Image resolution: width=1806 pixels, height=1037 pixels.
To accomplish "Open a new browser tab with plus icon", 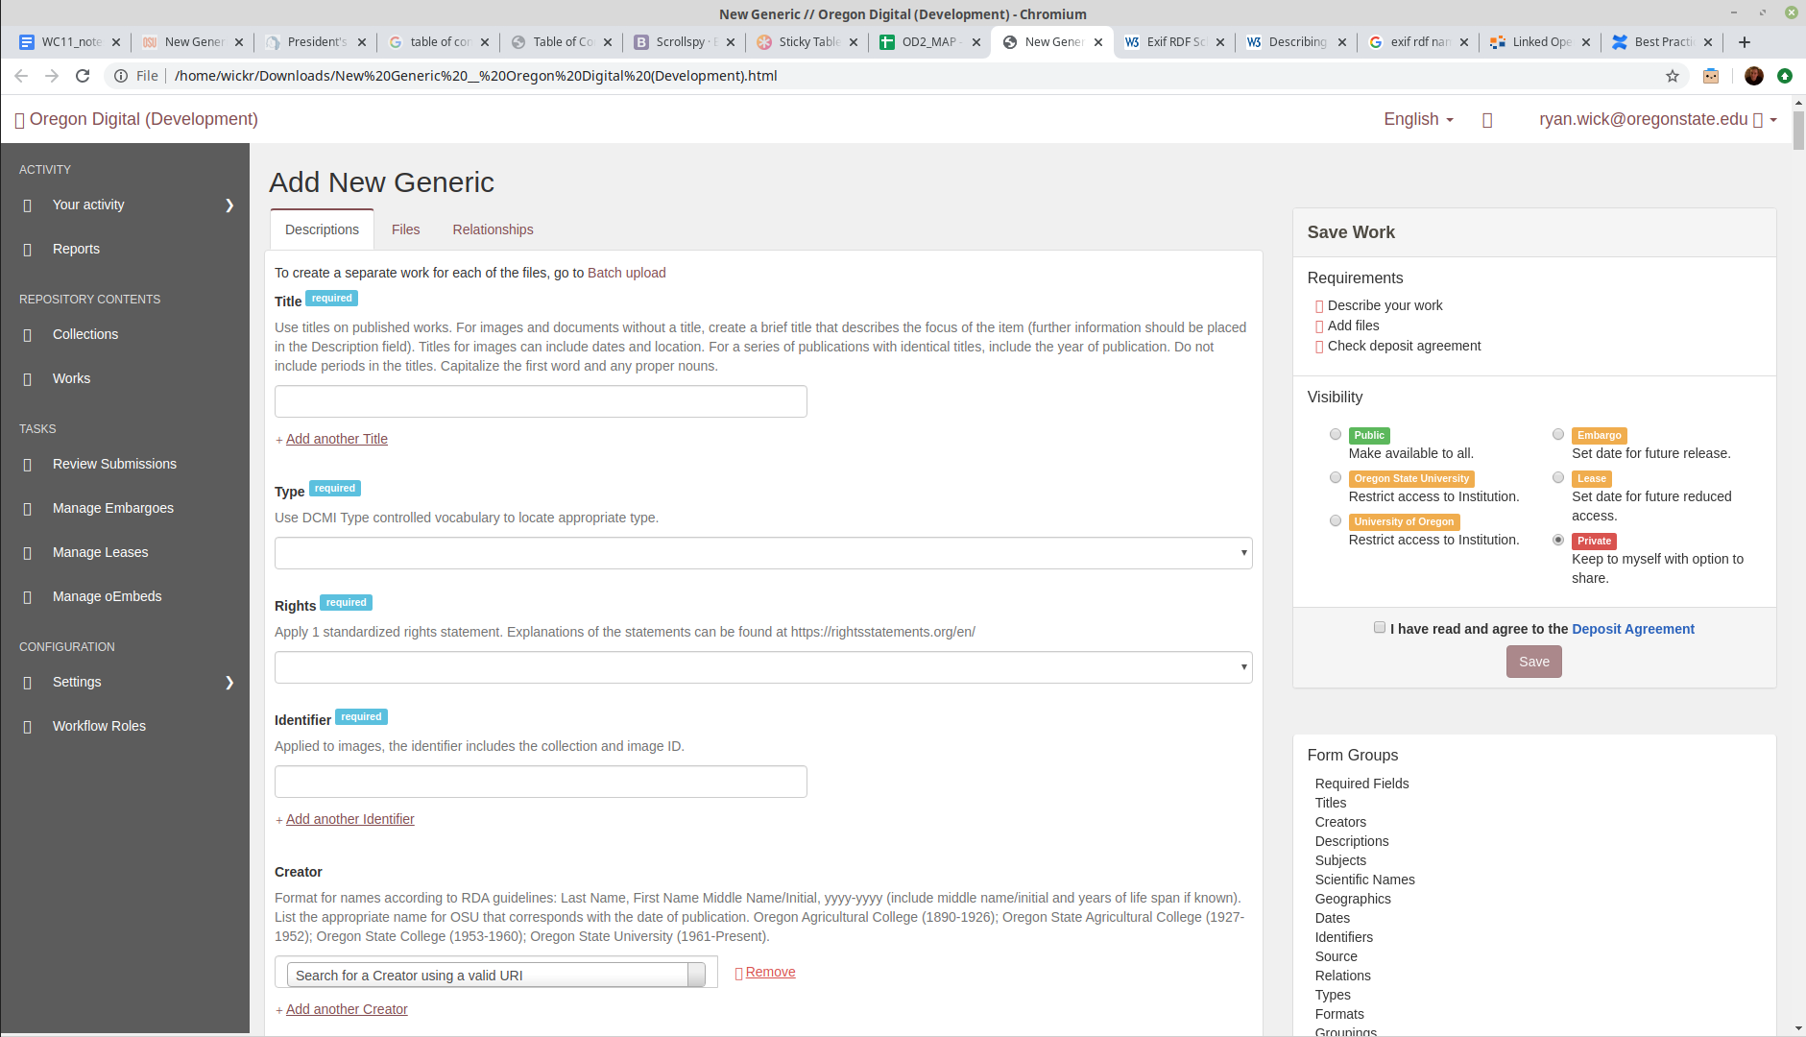I will [x=1745, y=42].
